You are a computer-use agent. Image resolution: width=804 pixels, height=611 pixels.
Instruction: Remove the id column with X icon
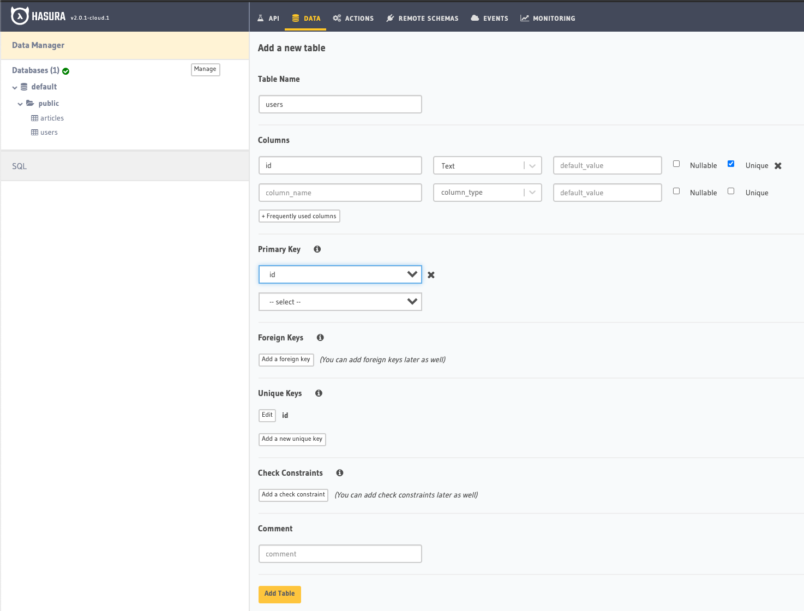click(x=778, y=166)
